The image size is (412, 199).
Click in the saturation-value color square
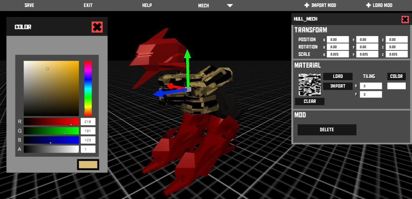[51, 88]
